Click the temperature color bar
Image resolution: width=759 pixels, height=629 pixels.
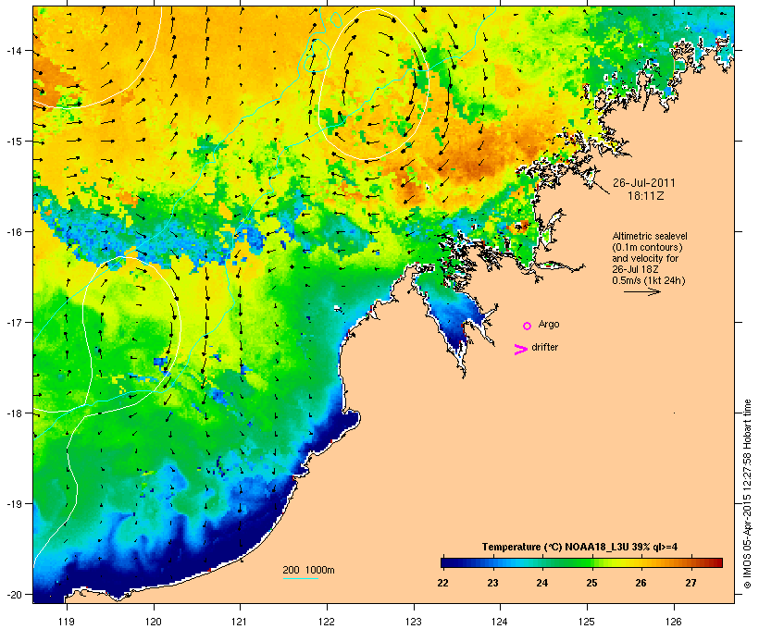pos(581,562)
